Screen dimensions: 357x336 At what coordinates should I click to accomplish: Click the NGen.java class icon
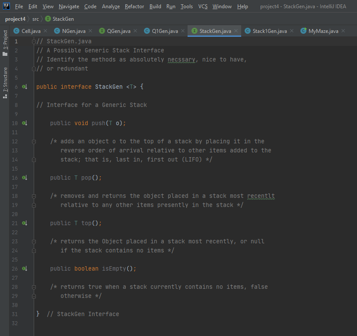coord(57,31)
